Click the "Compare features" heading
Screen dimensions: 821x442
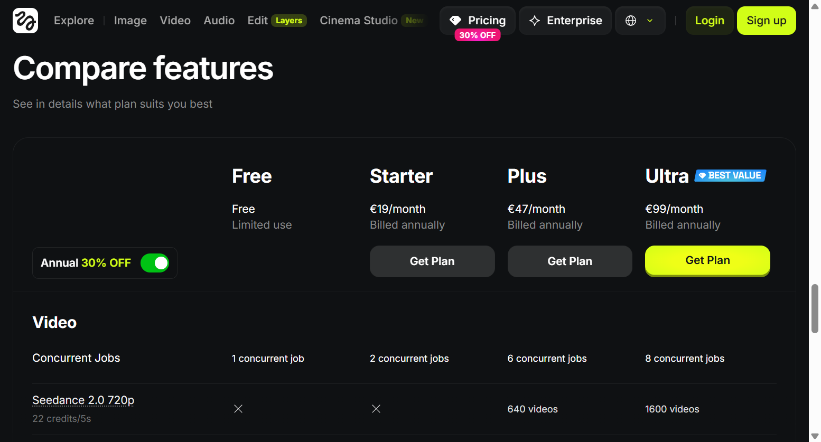[143, 68]
